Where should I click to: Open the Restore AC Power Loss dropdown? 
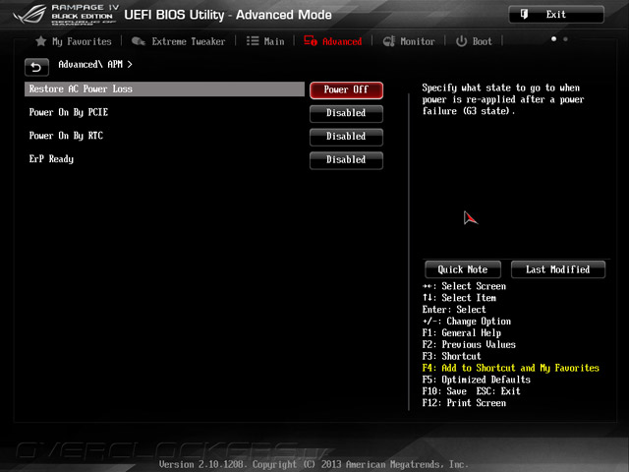coord(346,89)
